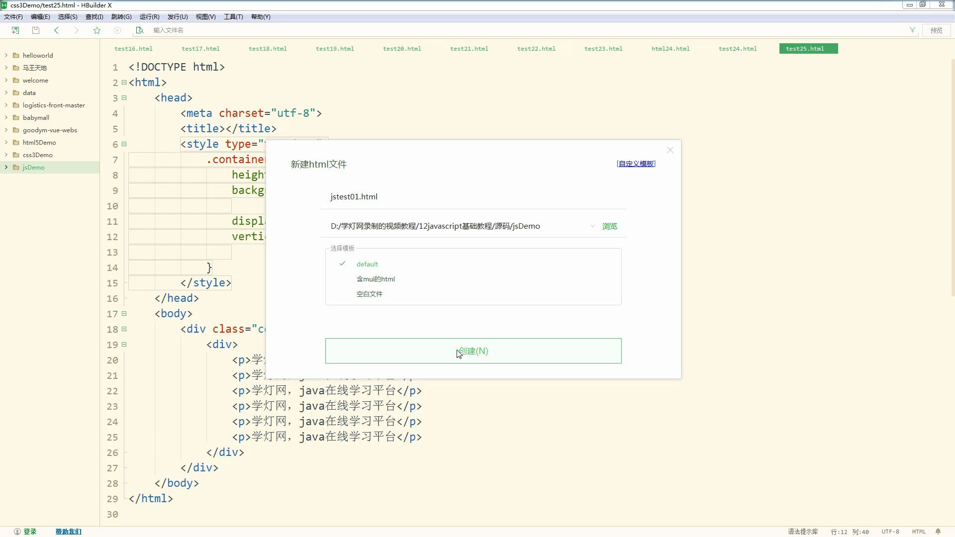
Task: Keep the default template checked
Action: [367, 264]
